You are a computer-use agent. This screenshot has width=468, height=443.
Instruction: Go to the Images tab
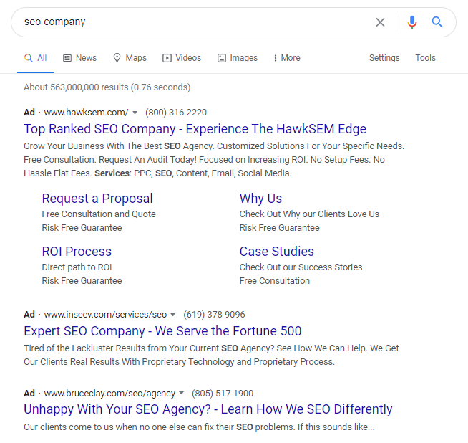click(x=238, y=58)
